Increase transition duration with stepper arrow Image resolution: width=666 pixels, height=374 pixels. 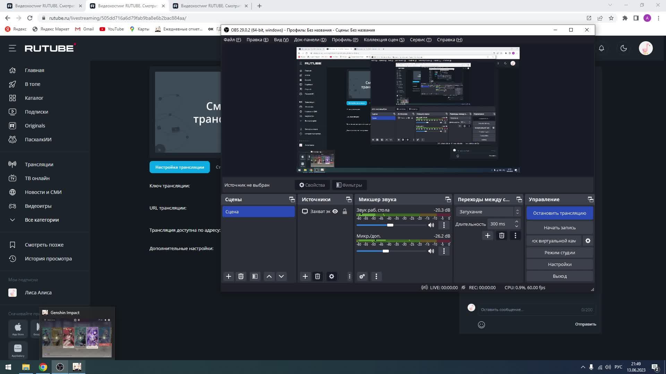point(516,222)
